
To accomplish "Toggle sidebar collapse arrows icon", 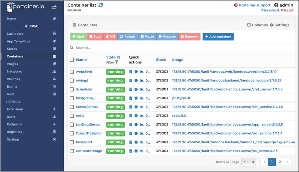I will [54, 7].
